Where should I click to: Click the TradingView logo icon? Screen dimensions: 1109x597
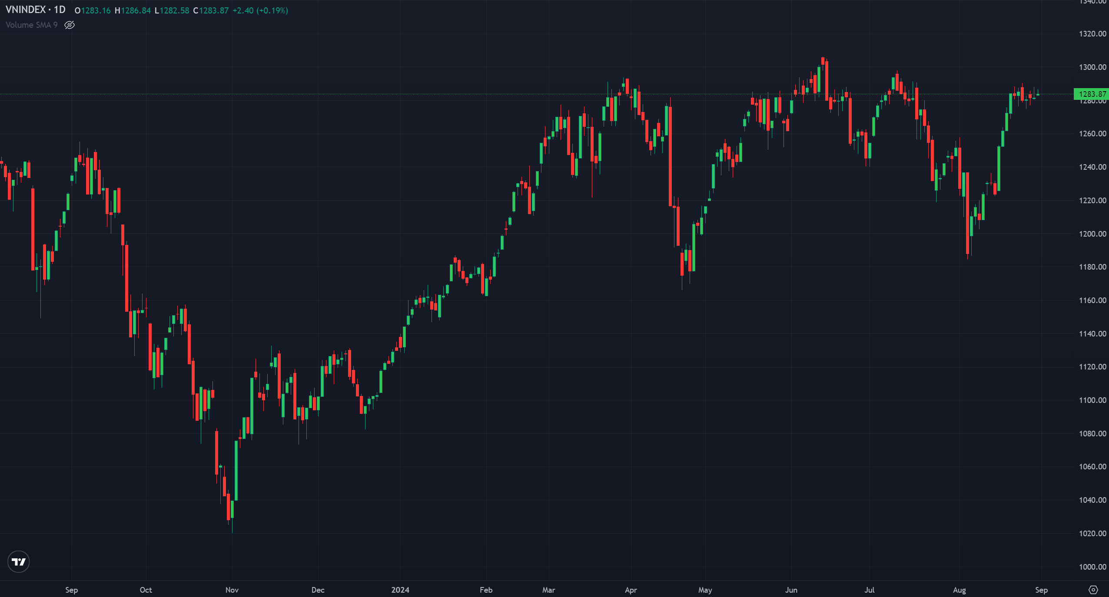[18, 562]
